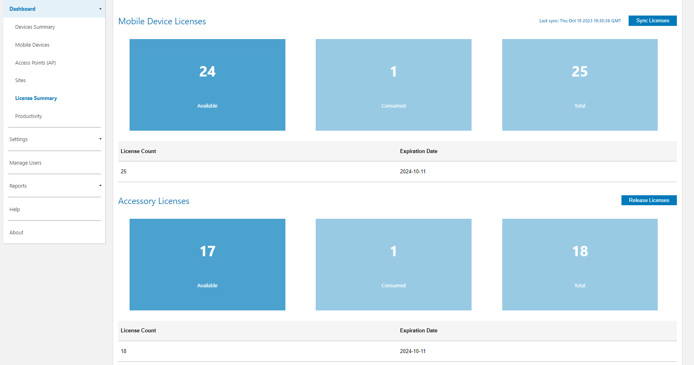Open the Productivity page
The height and width of the screenshot is (365, 694).
(x=28, y=116)
